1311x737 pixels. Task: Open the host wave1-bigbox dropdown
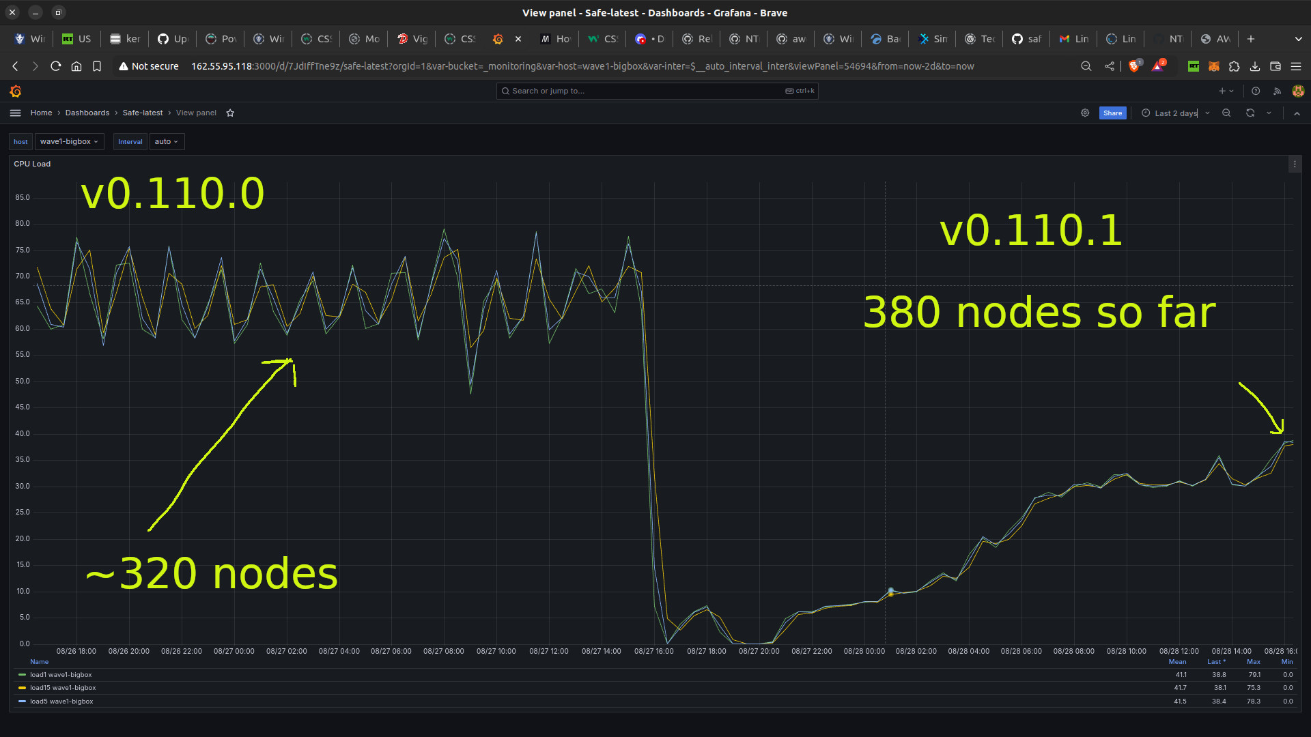point(69,142)
